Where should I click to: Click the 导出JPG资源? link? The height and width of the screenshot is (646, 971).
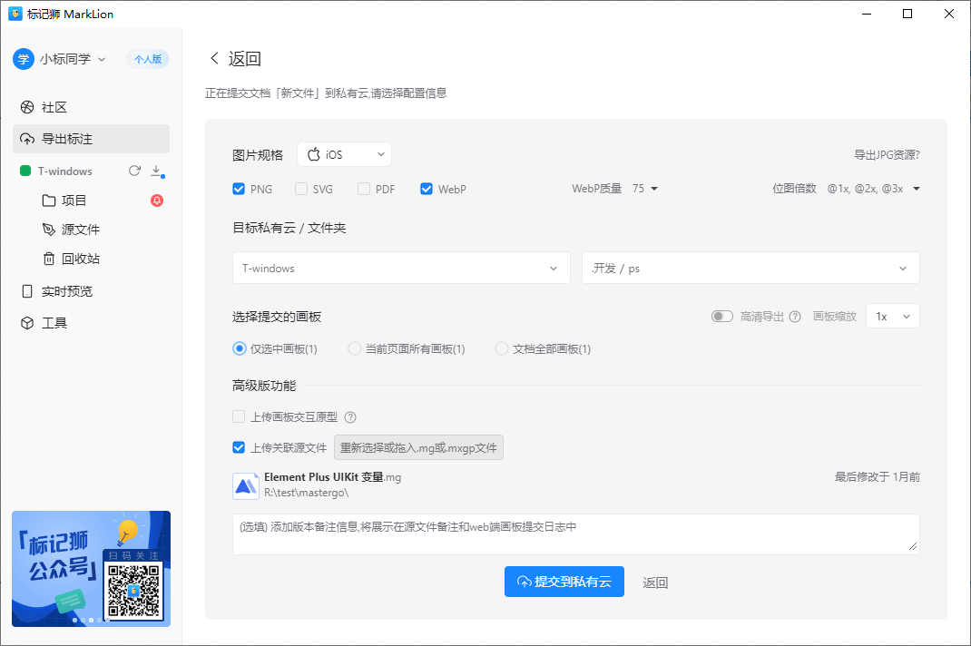pos(887,155)
